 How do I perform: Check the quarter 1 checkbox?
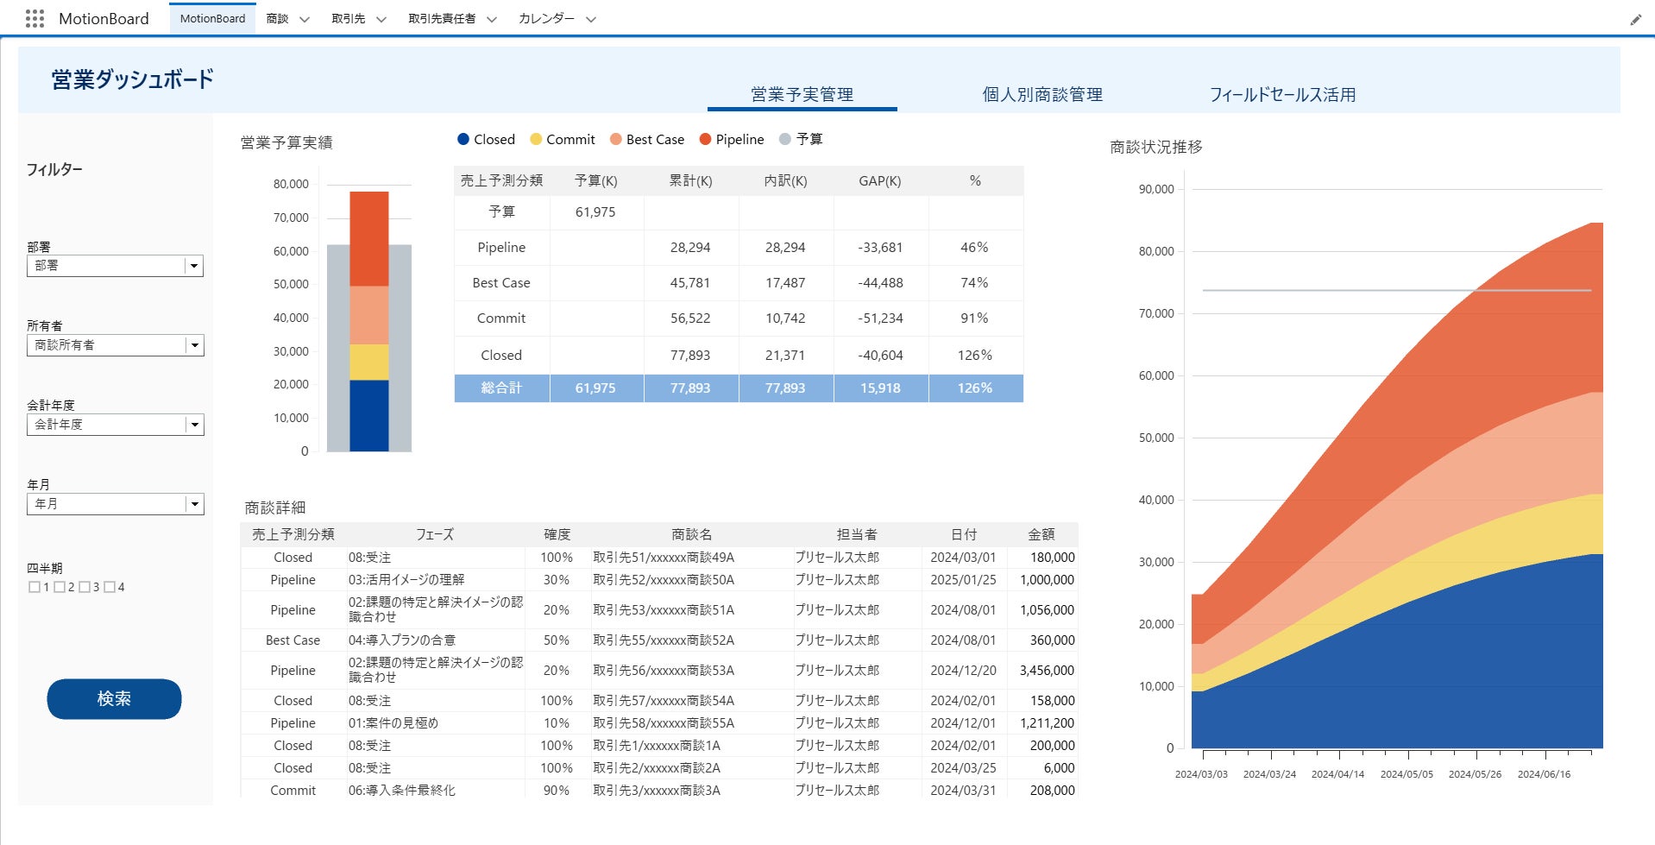pyautogui.click(x=35, y=587)
